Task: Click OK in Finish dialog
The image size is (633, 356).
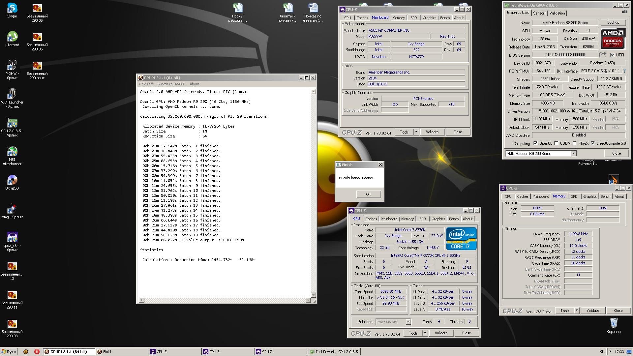Action: coord(368,194)
